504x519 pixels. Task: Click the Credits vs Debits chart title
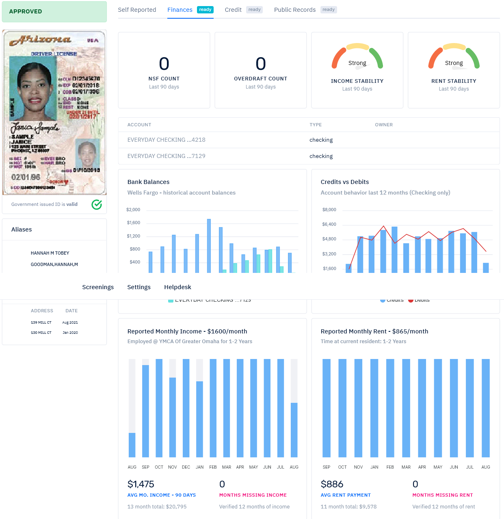point(345,182)
